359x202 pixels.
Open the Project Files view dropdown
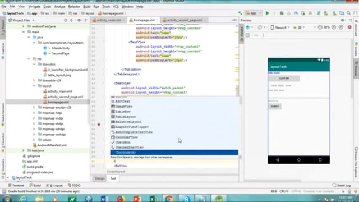click(21, 20)
